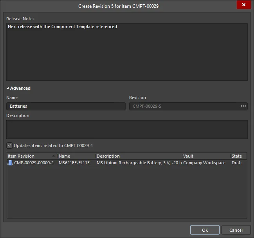Click the Draft state cell
This screenshot has height=238, width=254.
(237, 163)
